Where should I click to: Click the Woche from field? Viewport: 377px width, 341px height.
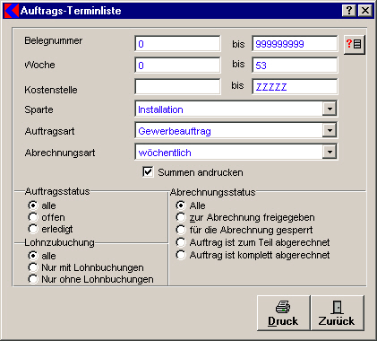click(177, 65)
